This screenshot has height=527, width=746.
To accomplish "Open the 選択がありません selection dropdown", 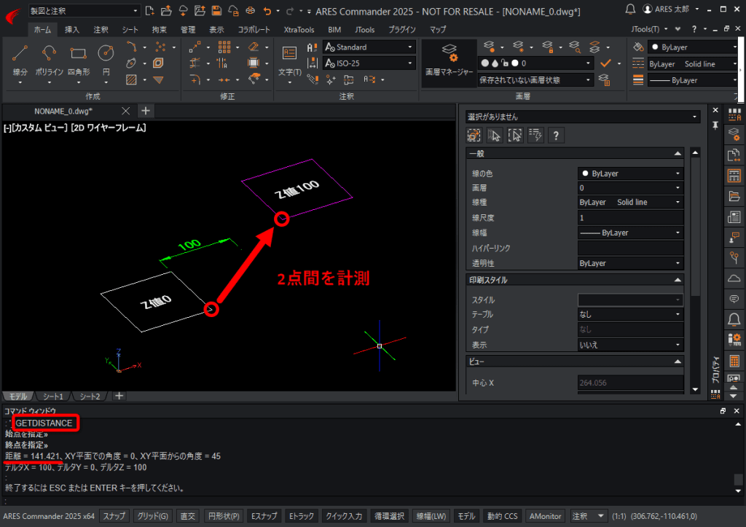I will point(583,117).
